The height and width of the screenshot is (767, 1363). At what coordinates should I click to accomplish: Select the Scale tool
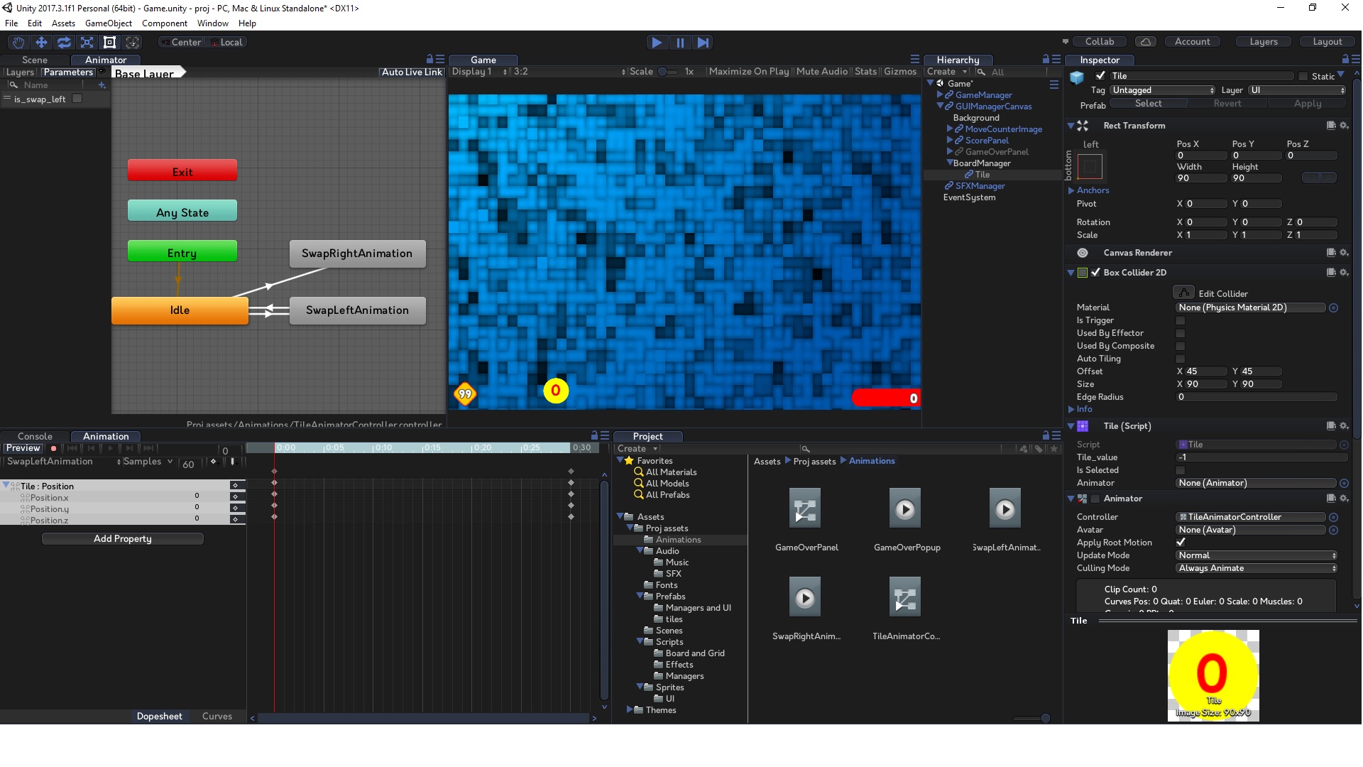(x=87, y=42)
